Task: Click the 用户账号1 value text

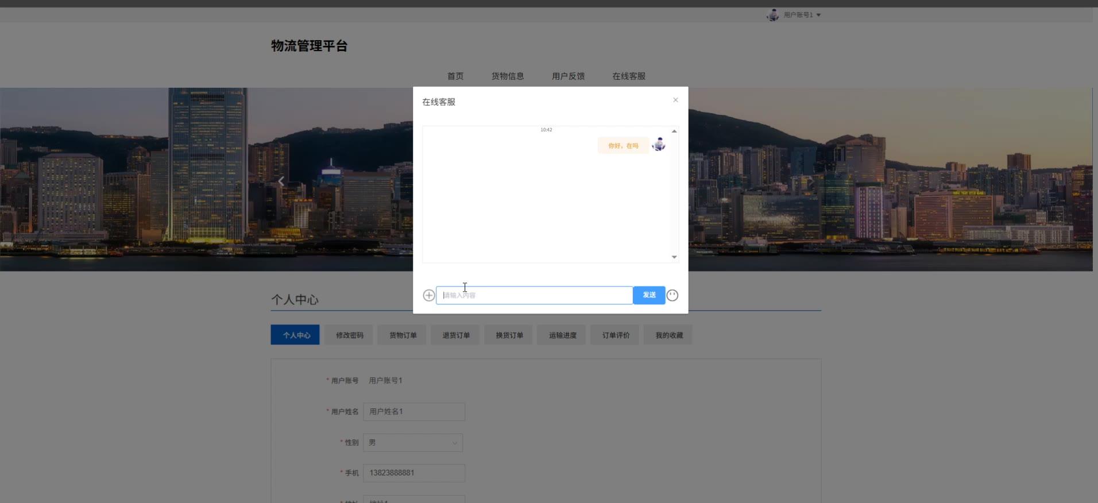Action: tap(385, 381)
